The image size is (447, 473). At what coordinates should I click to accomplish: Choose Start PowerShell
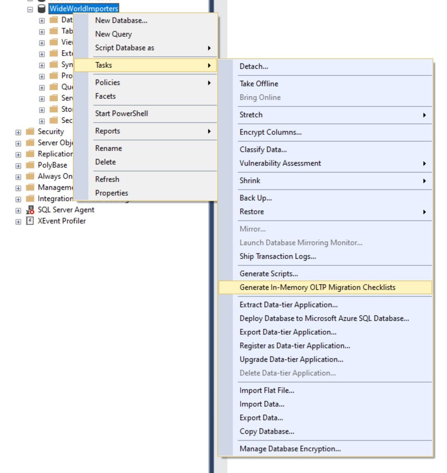[x=145, y=113]
